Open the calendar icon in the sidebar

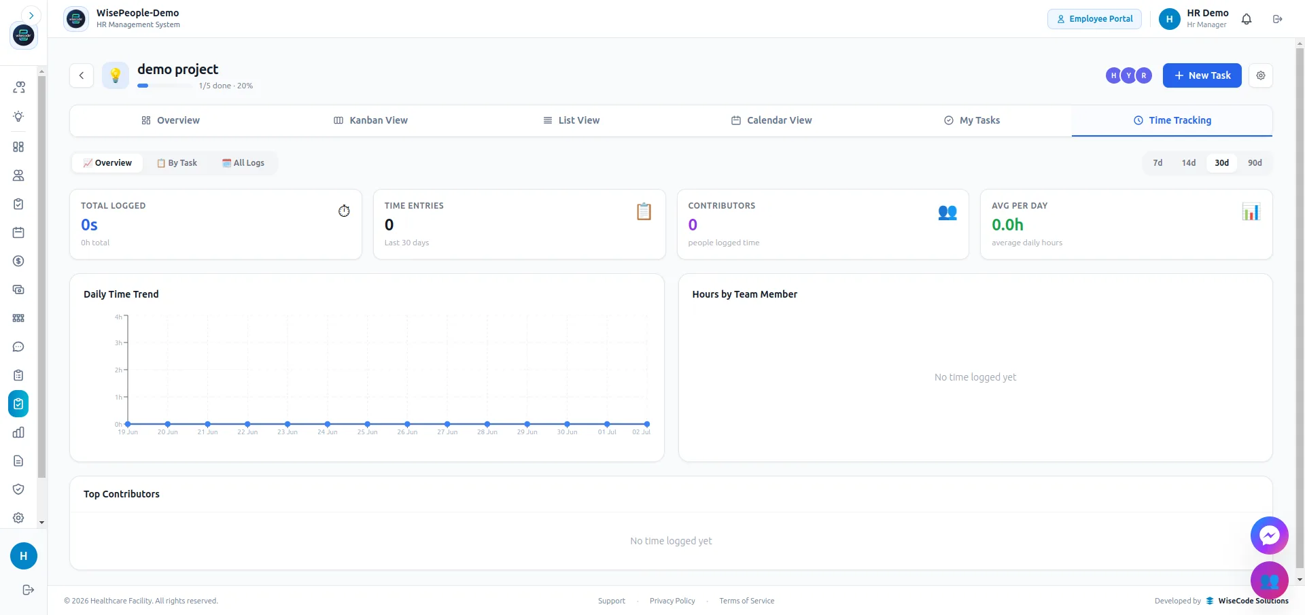pos(18,232)
